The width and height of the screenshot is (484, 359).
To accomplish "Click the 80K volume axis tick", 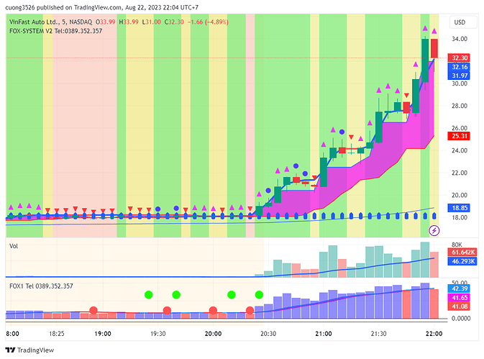I will click(x=457, y=245).
